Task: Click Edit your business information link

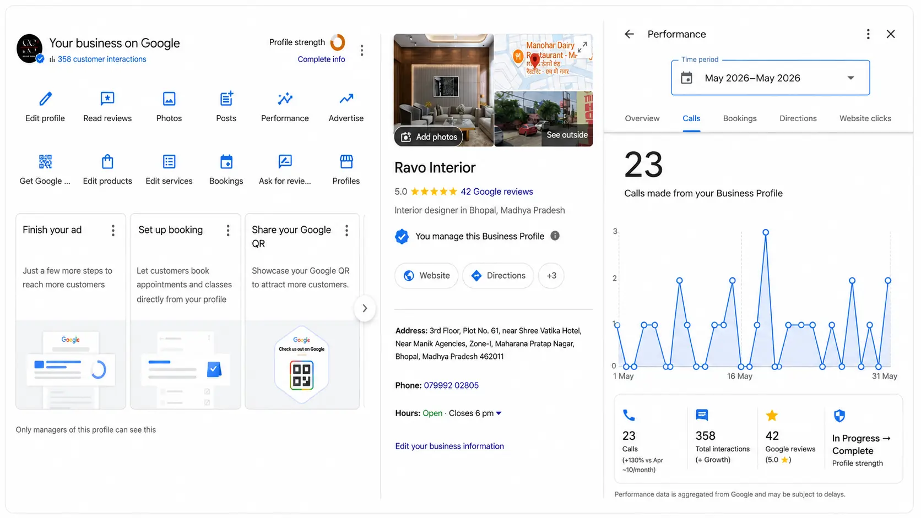Action: (449, 446)
